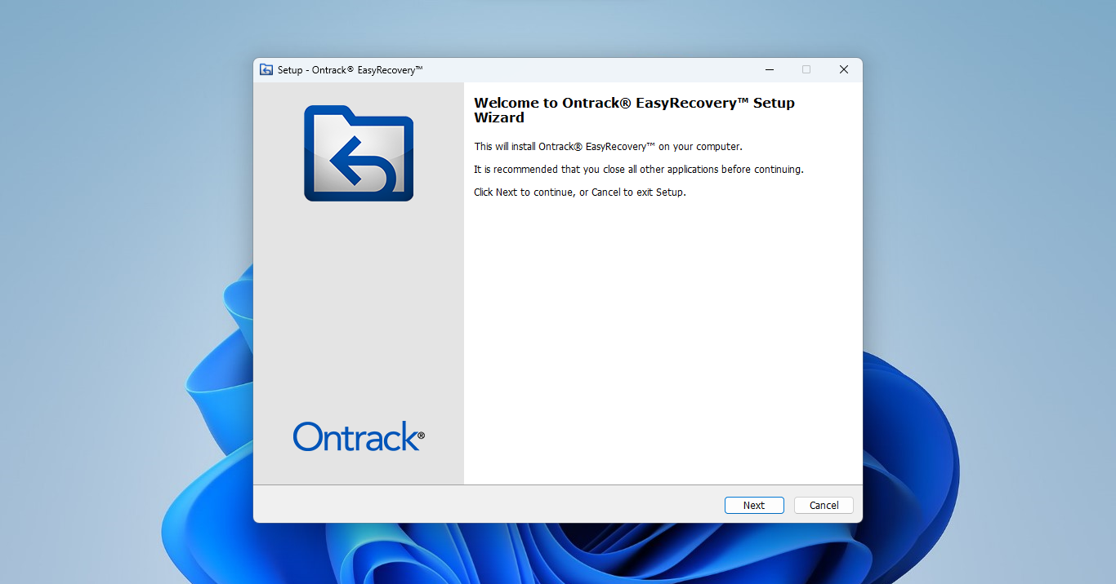The width and height of the screenshot is (1116, 584).
Task: Click Next to continue setup
Action: click(x=754, y=505)
